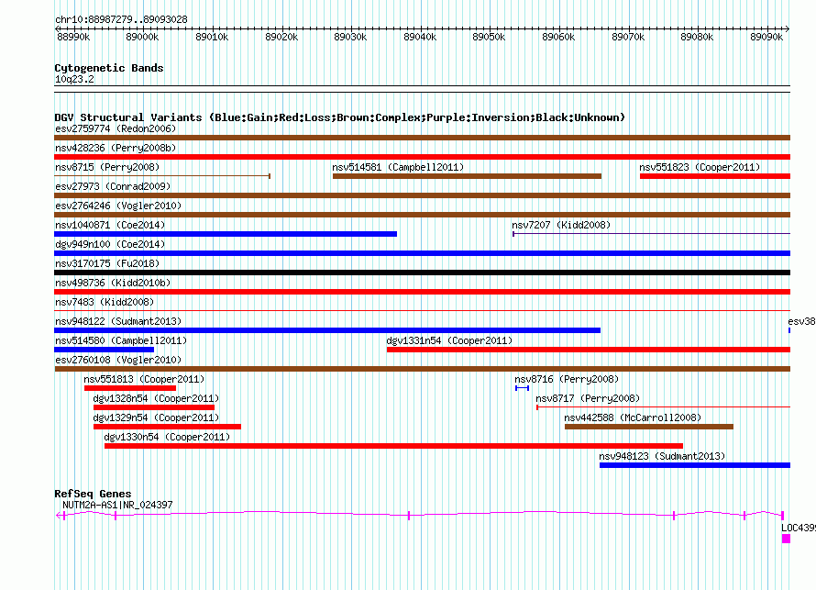Click the red bar under nsv428236
This screenshot has height=590, width=816.
click(422, 157)
